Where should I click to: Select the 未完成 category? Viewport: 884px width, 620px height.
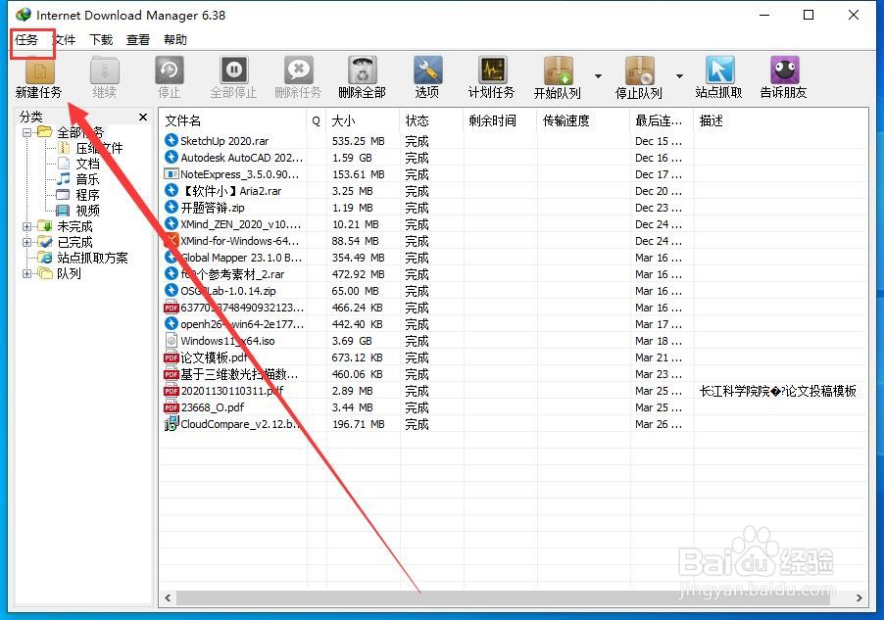tap(75, 226)
